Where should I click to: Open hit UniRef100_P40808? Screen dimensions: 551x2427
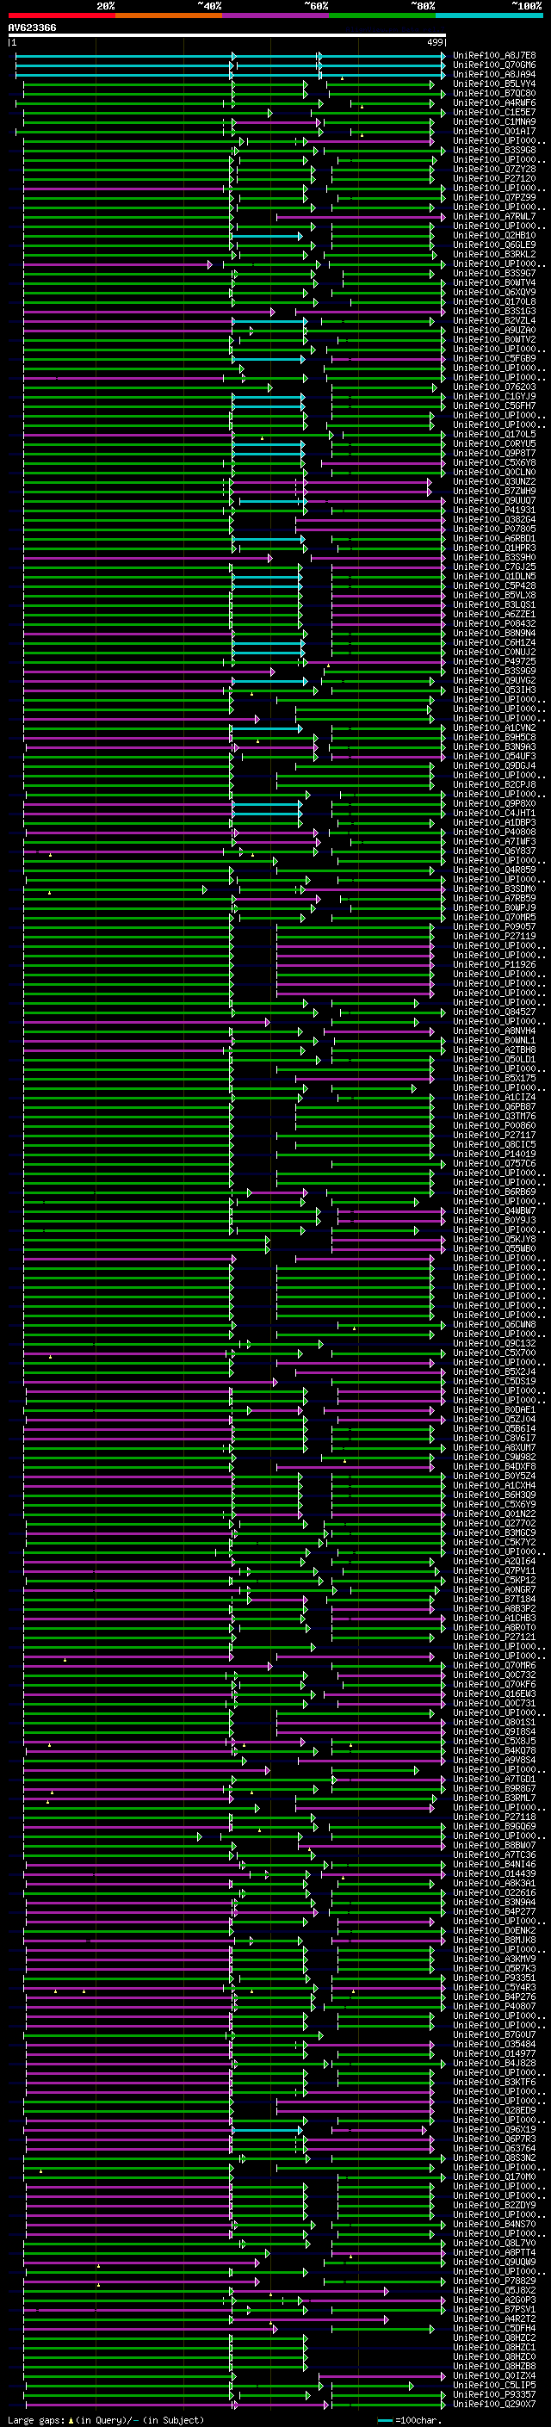tap(493, 832)
